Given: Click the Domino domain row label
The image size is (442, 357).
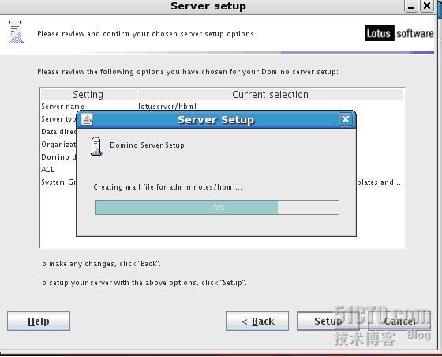Looking at the screenshot, I should pyautogui.click(x=58, y=157).
